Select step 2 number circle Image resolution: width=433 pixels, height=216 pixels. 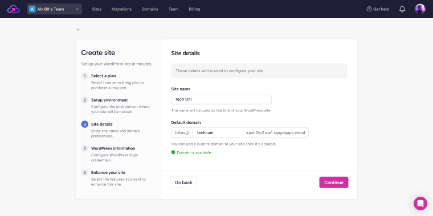pyautogui.click(x=84, y=100)
